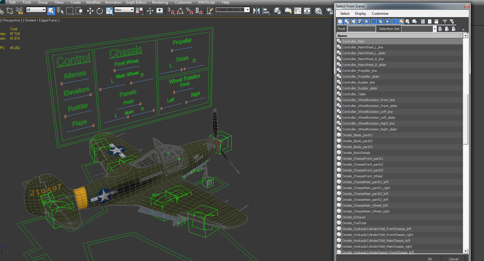Open the Create Selection Set dropdown
This screenshot has width=484, height=261.
233,10
